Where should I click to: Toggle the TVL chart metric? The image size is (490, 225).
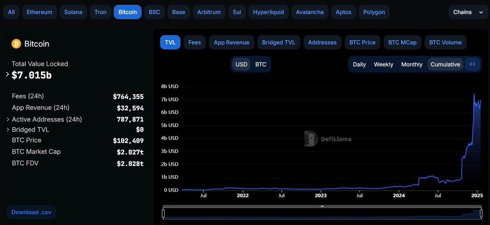click(170, 42)
